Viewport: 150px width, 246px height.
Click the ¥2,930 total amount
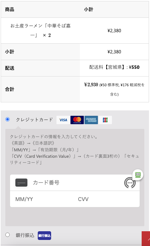tap(91, 85)
